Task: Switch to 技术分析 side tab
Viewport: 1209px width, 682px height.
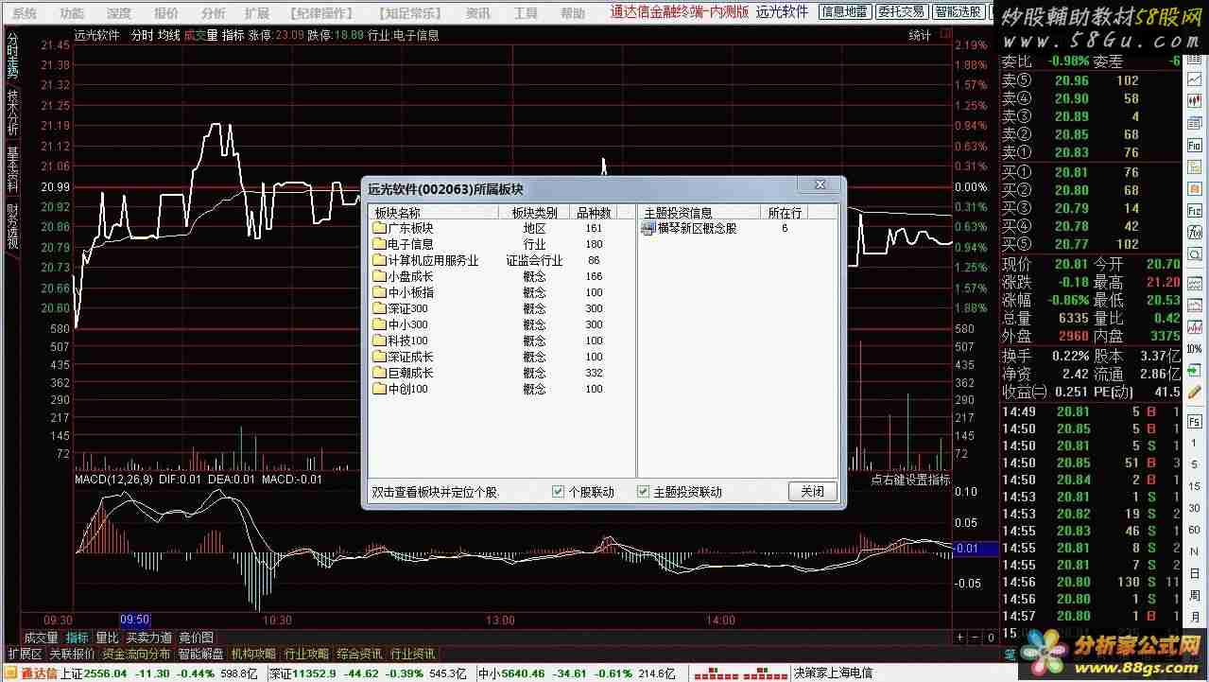Action: tap(12, 112)
